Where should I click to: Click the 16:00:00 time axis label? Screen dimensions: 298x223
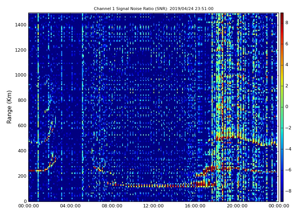point(195,206)
